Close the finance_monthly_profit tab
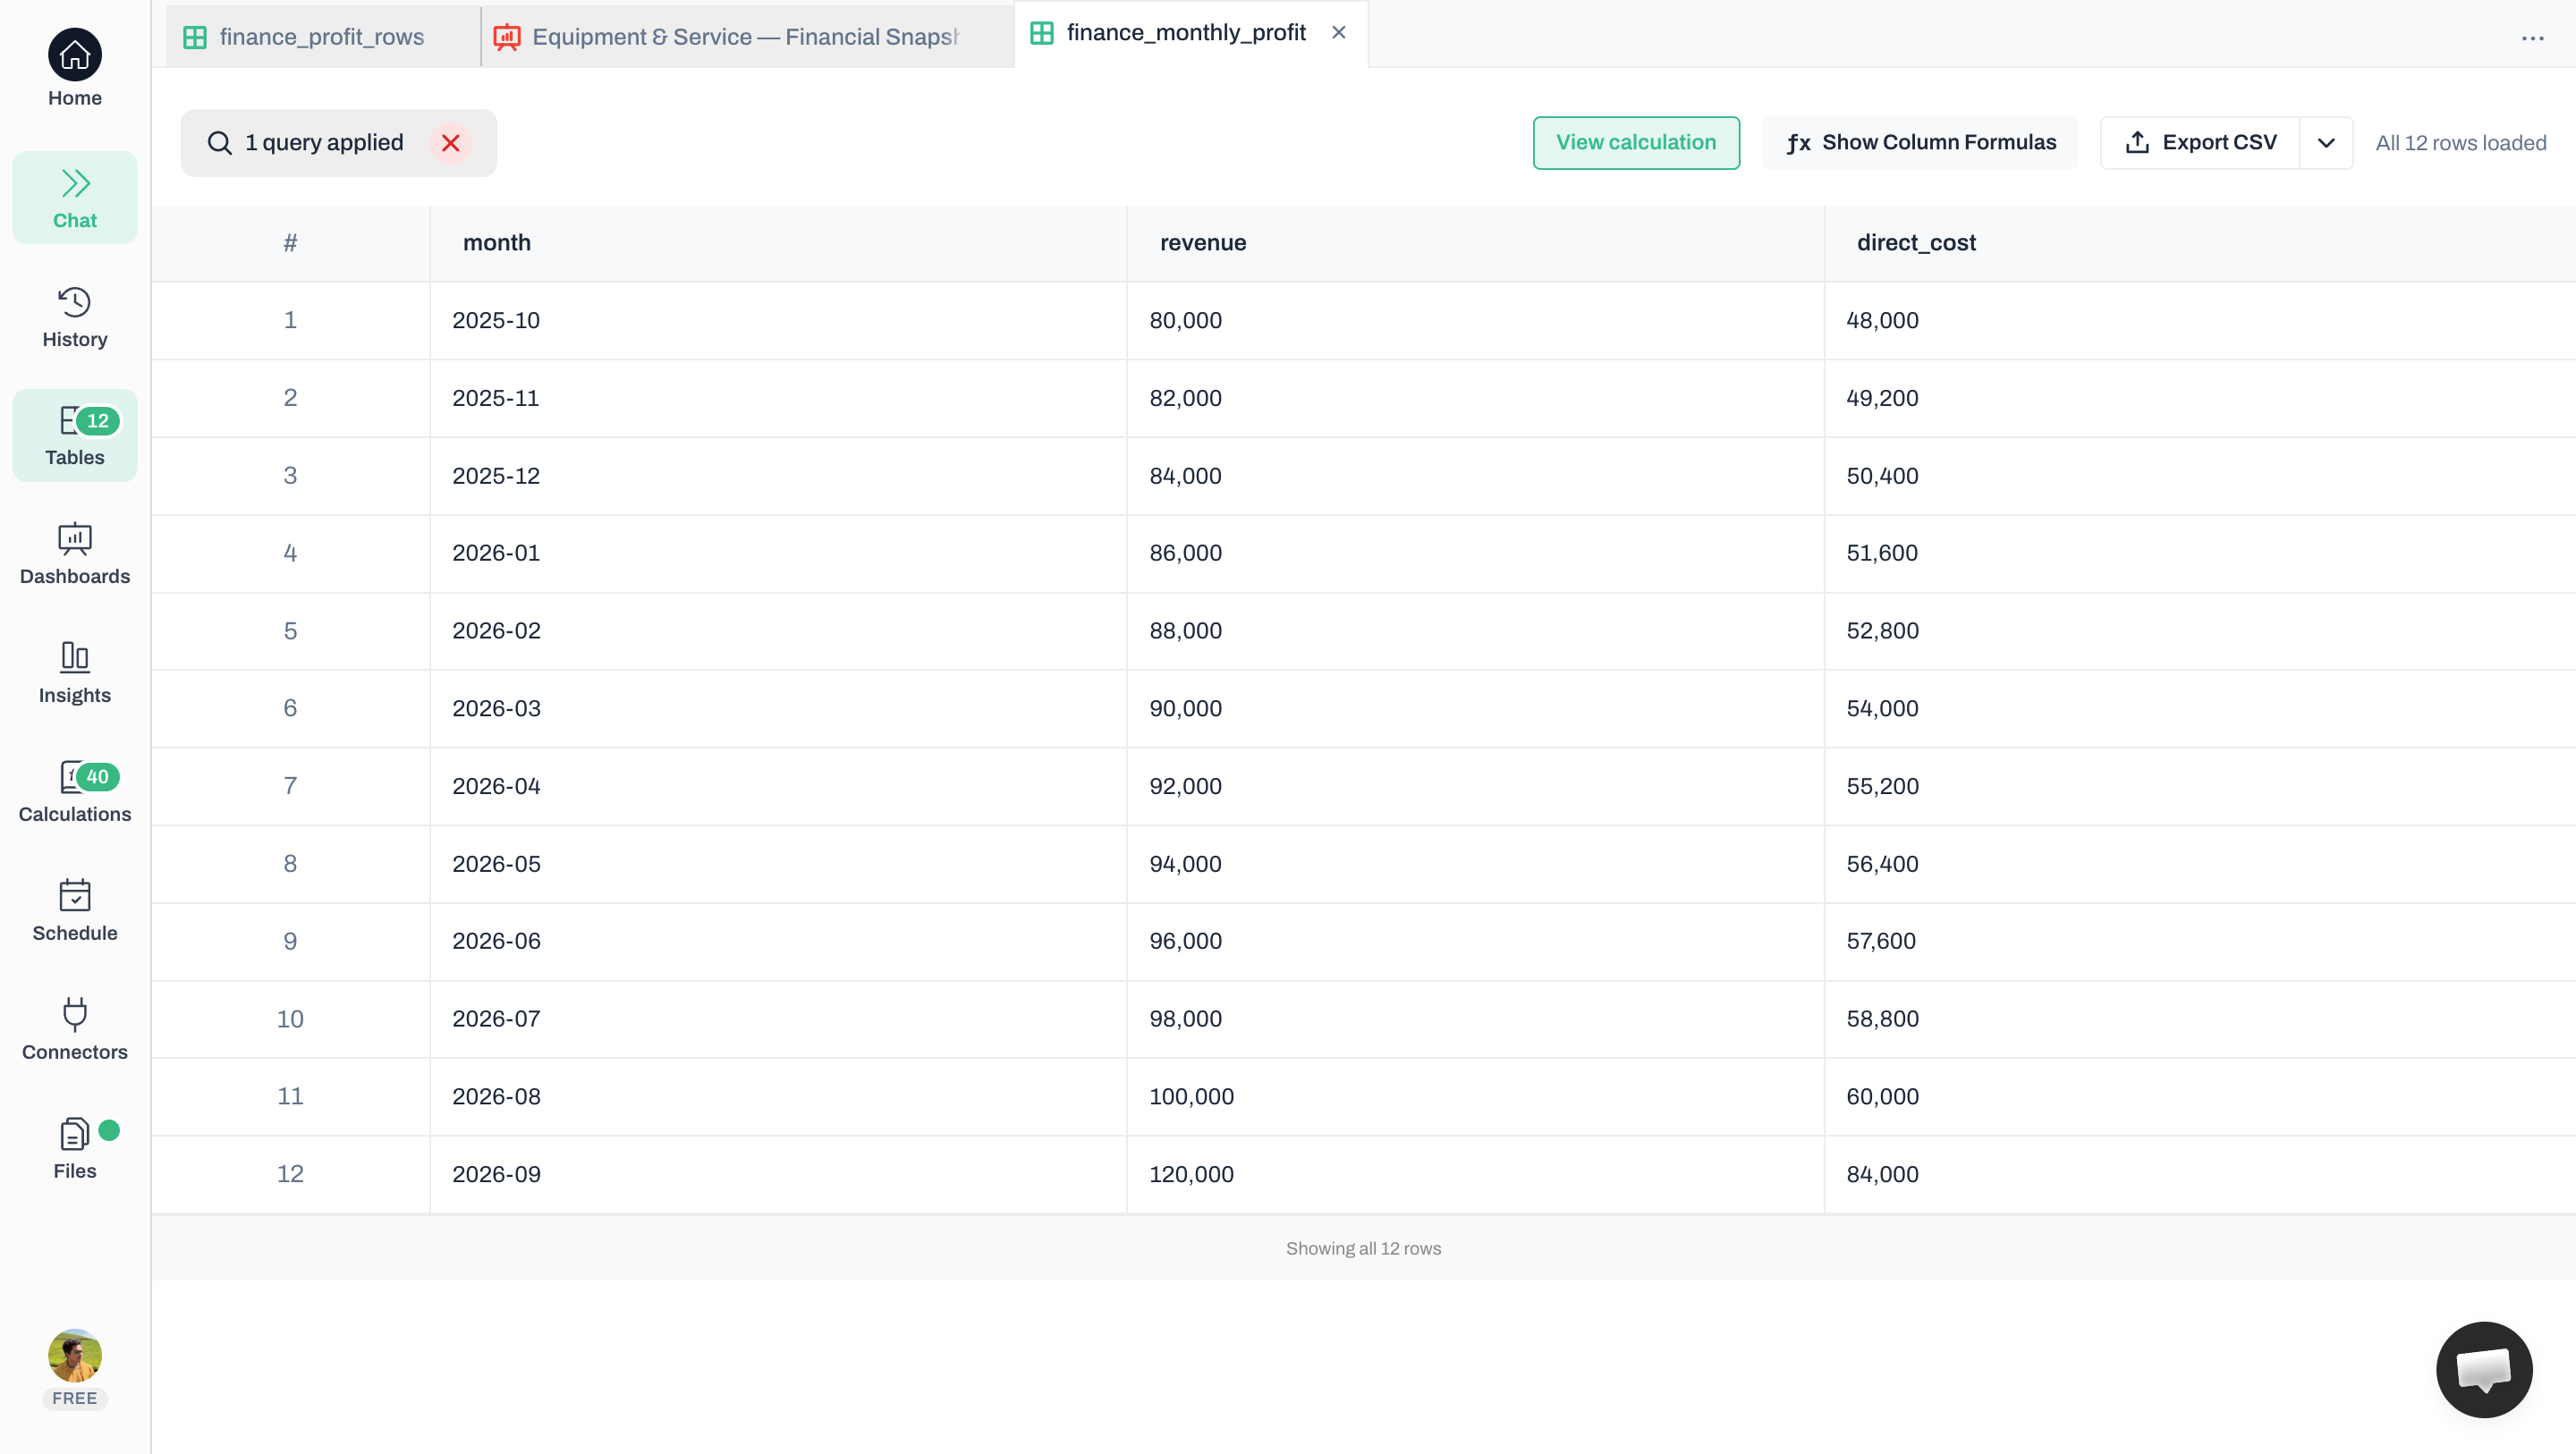 (x=1339, y=33)
